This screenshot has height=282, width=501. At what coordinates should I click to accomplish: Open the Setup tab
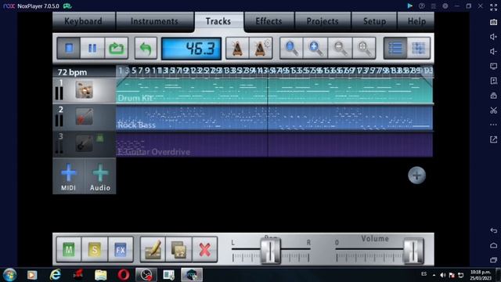coord(374,21)
